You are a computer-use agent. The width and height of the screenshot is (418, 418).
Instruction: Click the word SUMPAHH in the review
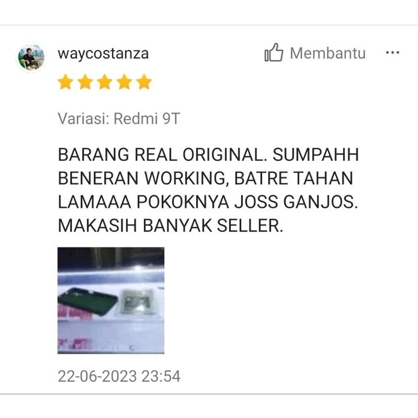pyautogui.click(x=316, y=155)
